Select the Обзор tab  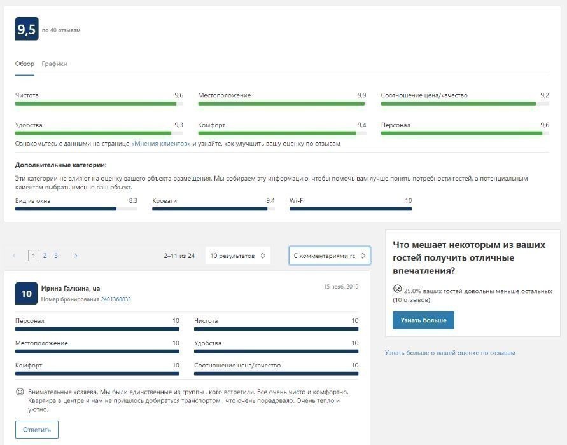point(24,64)
